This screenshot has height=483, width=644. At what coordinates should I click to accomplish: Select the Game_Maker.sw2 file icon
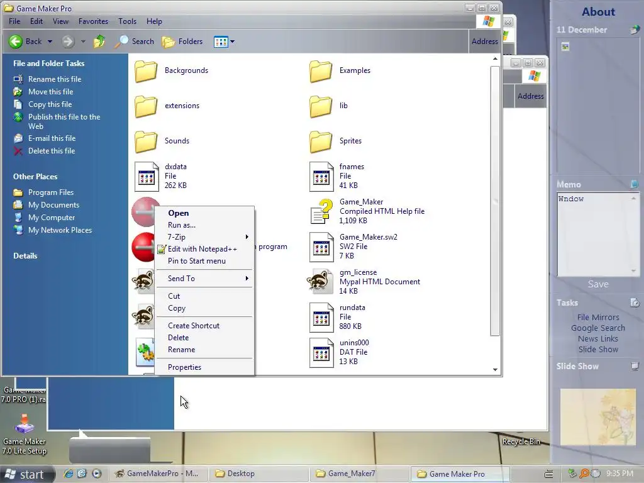pos(321,247)
